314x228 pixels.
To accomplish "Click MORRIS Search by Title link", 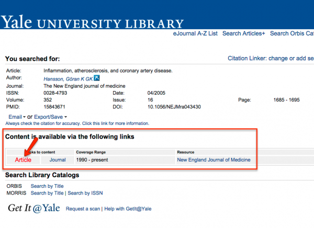I will 47,193.
